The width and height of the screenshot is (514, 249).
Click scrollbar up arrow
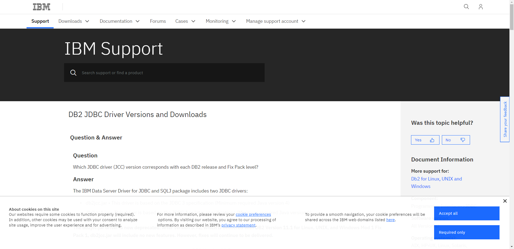click(x=512, y=2)
